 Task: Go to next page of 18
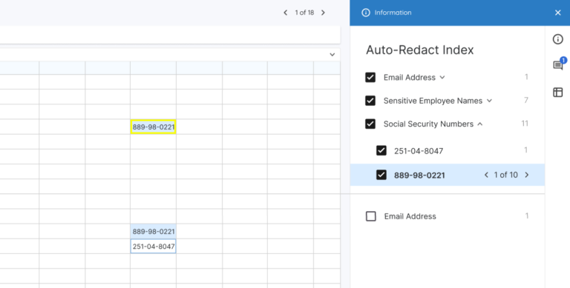click(x=323, y=13)
